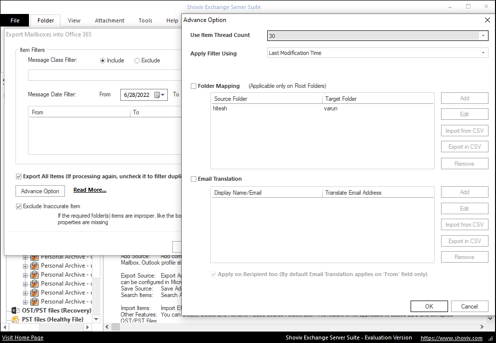This screenshot has height=343, width=496.
Task: Click the Display Name/Email column header
Action: click(x=267, y=193)
